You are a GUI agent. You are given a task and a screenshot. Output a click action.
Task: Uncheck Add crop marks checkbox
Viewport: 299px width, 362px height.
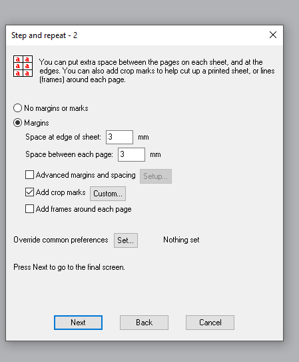[x=29, y=192]
